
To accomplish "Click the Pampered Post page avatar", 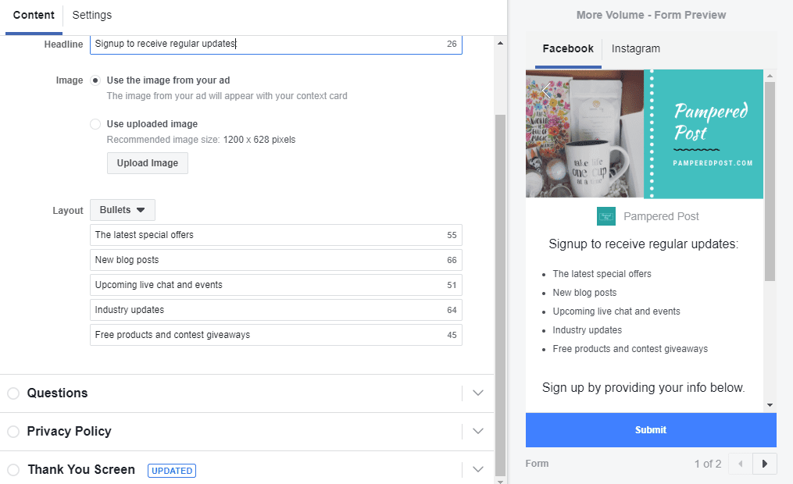I will pyautogui.click(x=605, y=216).
